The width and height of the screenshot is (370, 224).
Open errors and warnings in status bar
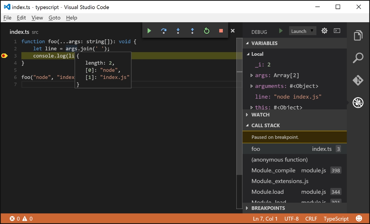tap(21, 219)
